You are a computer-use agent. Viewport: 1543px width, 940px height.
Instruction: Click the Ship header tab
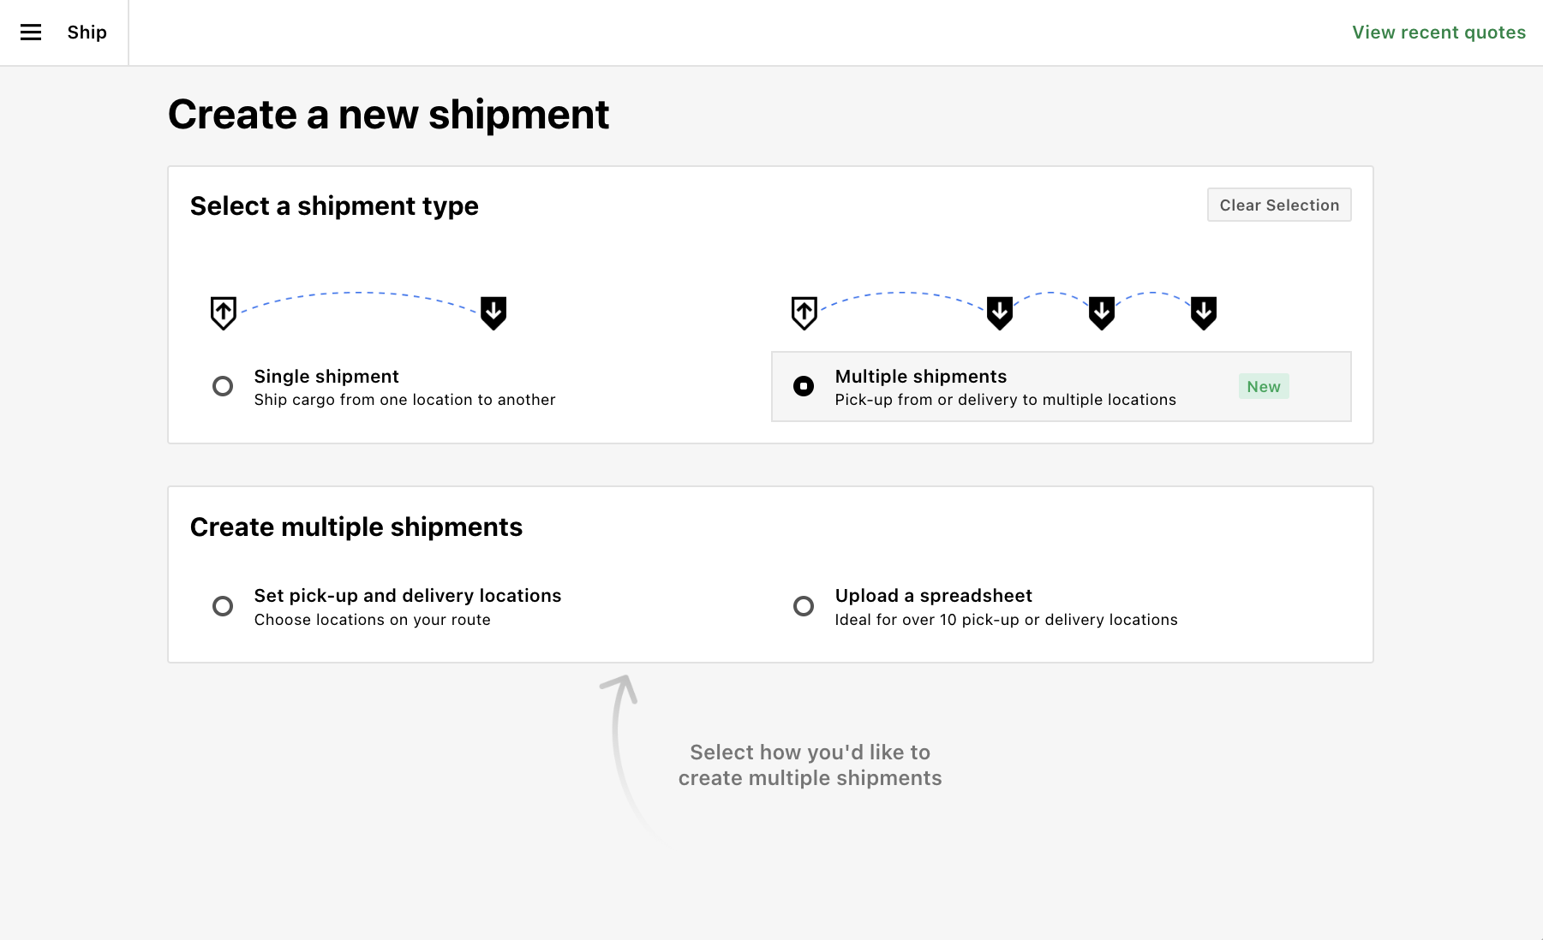point(87,33)
